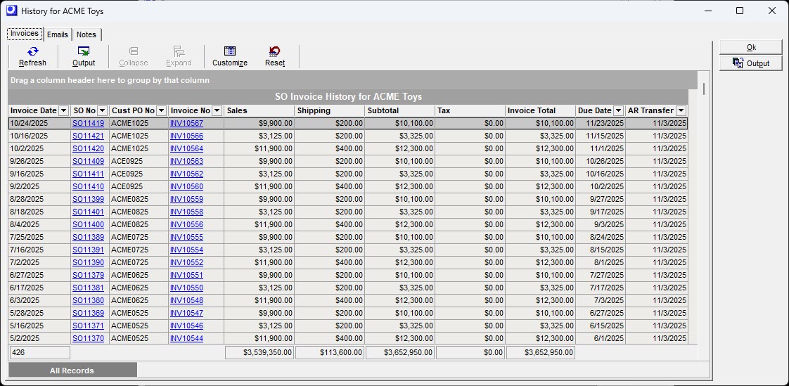Click the Subtotal column header
This screenshot has width=789, height=386.
tap(400, 110)
